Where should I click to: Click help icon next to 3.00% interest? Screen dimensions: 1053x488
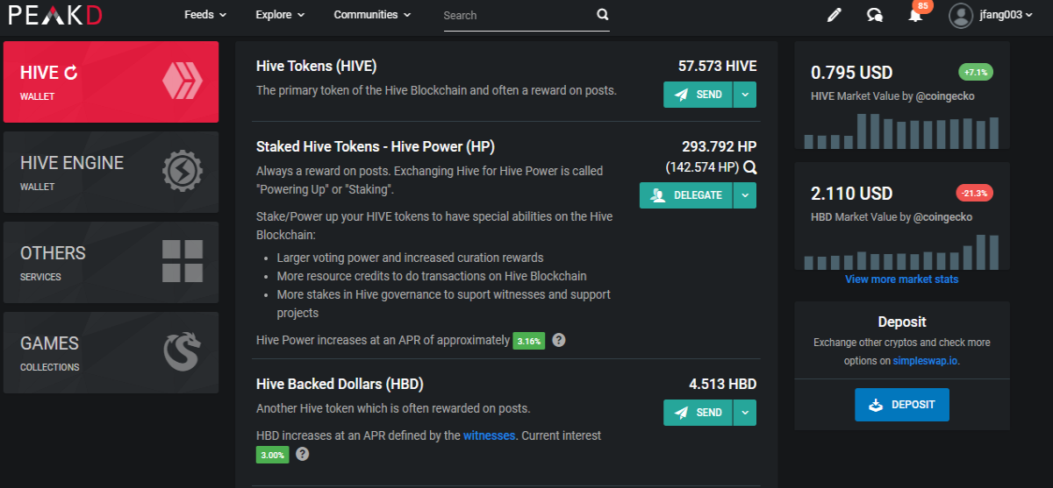pyautogui.click(x=303, y=454)
